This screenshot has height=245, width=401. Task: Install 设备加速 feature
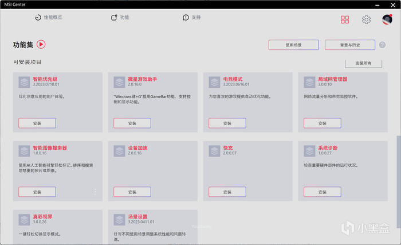click(132, 192)
